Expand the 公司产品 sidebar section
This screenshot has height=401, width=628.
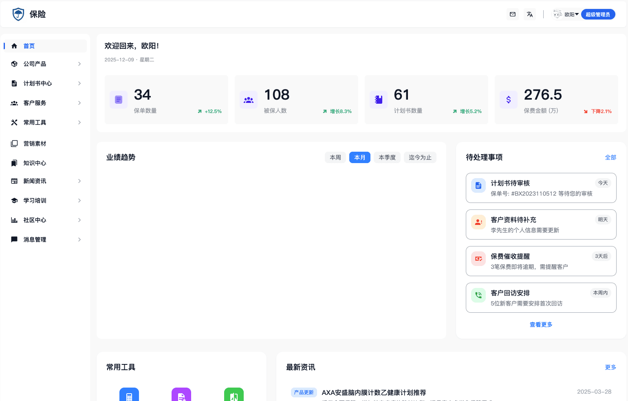(x=45, y=64)
